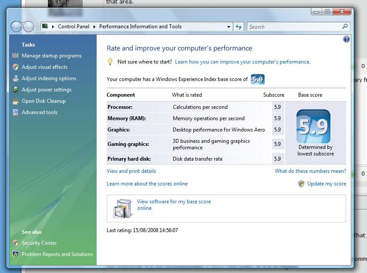
Task: Click the Open Disk Cleanup icon
Action: pyautogui.click(x=16, y=101)
